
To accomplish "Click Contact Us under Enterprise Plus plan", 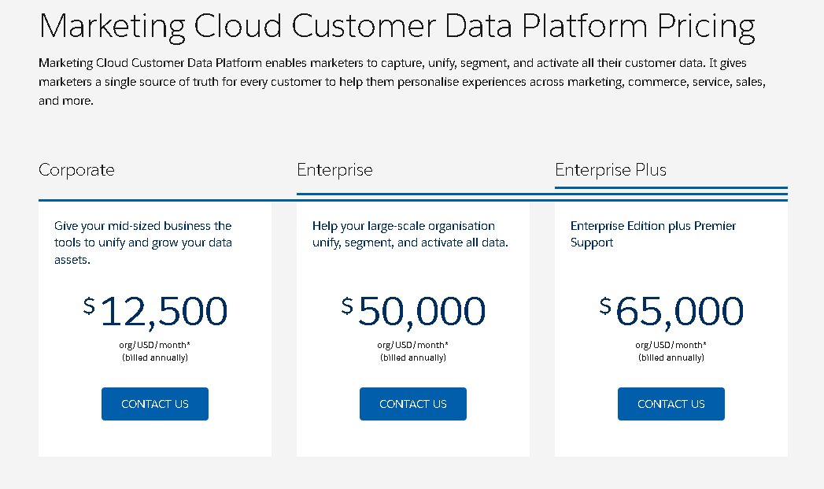I will pos(671,404).
